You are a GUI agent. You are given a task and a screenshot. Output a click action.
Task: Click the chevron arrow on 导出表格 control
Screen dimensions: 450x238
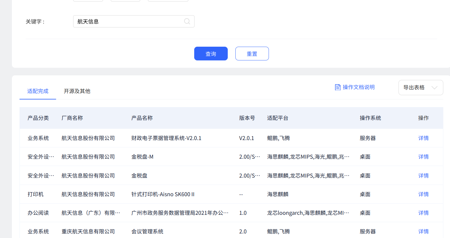435,88
